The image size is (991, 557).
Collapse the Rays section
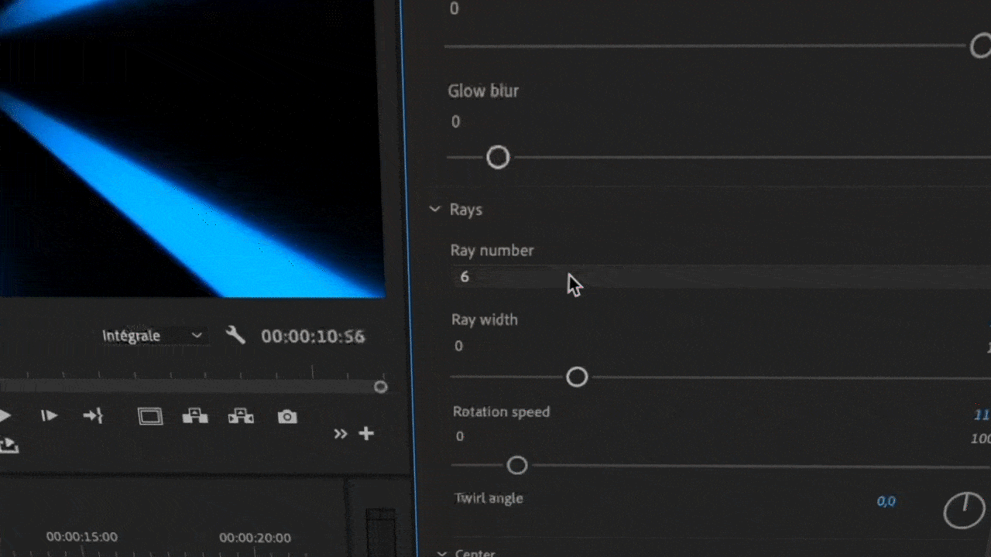pos(435,210)
